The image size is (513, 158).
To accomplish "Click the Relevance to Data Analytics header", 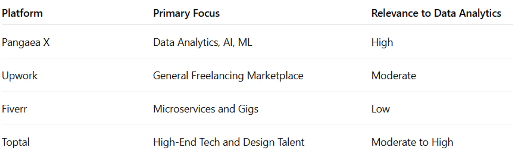I will 436,13.
